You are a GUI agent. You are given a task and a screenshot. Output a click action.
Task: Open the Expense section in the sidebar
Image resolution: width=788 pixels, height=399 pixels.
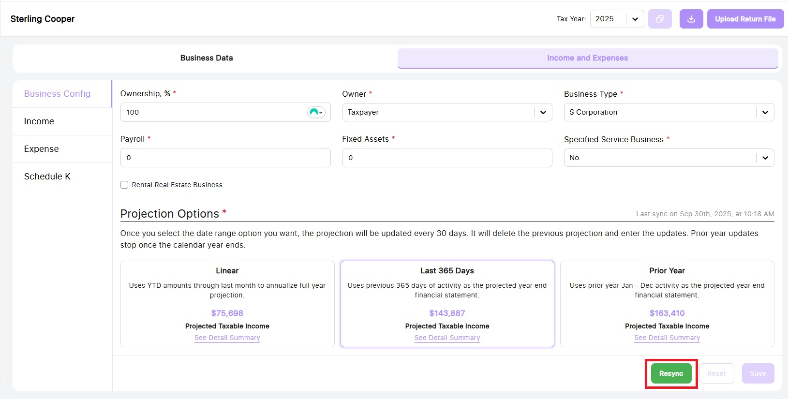42,149
